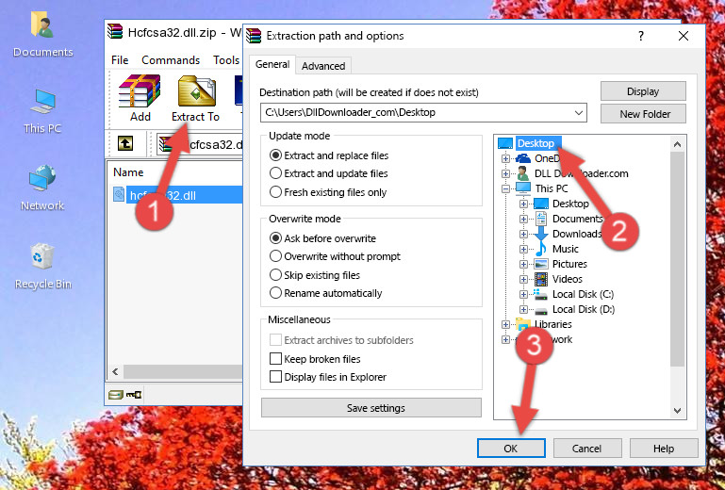Image resolution: width=725 pixels, height=490 pixels.
Task: Select Local Disk (C:) in tree
Action: 583,294
